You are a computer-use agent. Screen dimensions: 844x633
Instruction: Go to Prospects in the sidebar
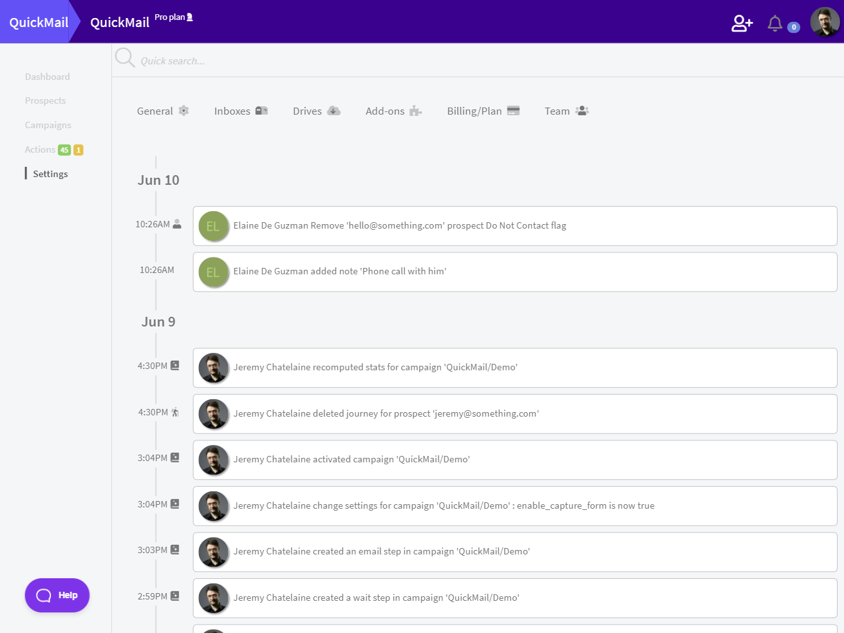(x=45, y=100)
